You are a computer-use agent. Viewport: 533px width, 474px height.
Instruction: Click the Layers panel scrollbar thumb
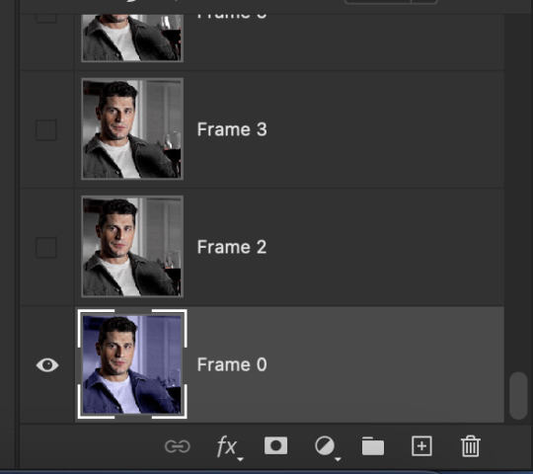coord(518,395)
